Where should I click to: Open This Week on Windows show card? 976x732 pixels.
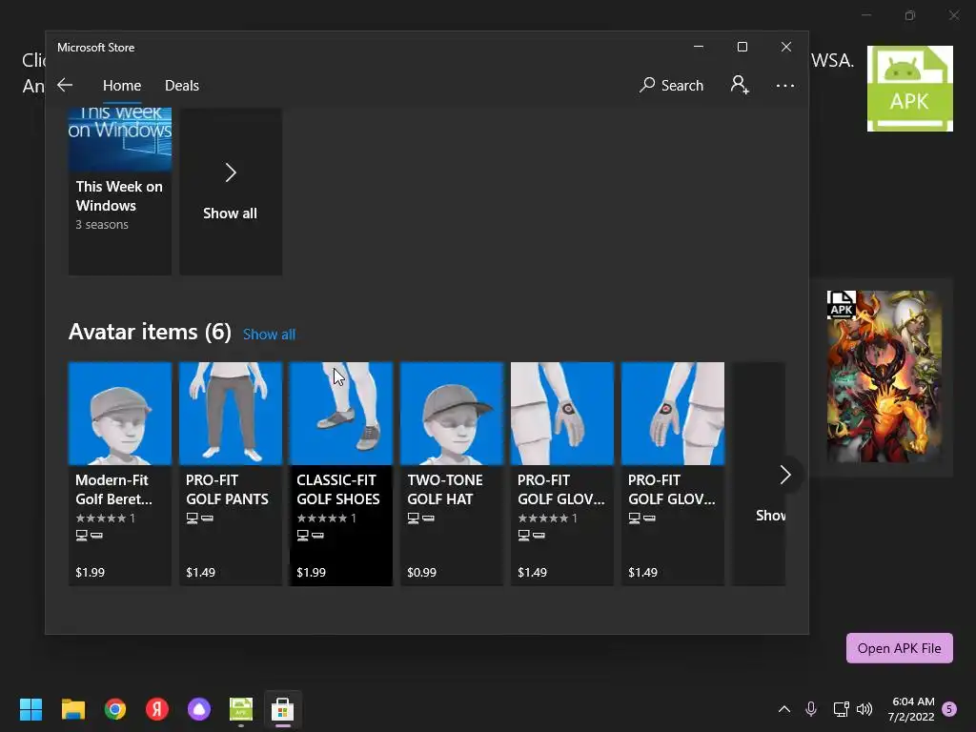tap(119, 192)
